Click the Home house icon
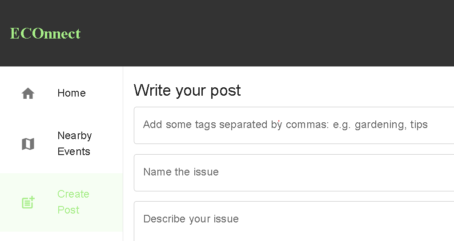 point(28,93)
